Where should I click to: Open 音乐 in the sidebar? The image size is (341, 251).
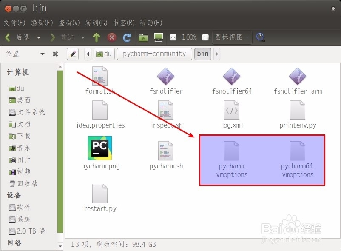coord(20,148)
